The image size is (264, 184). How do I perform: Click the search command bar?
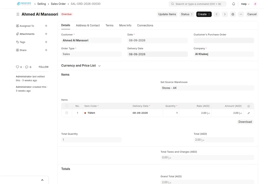pyautogui.click(x=197, y=4)
